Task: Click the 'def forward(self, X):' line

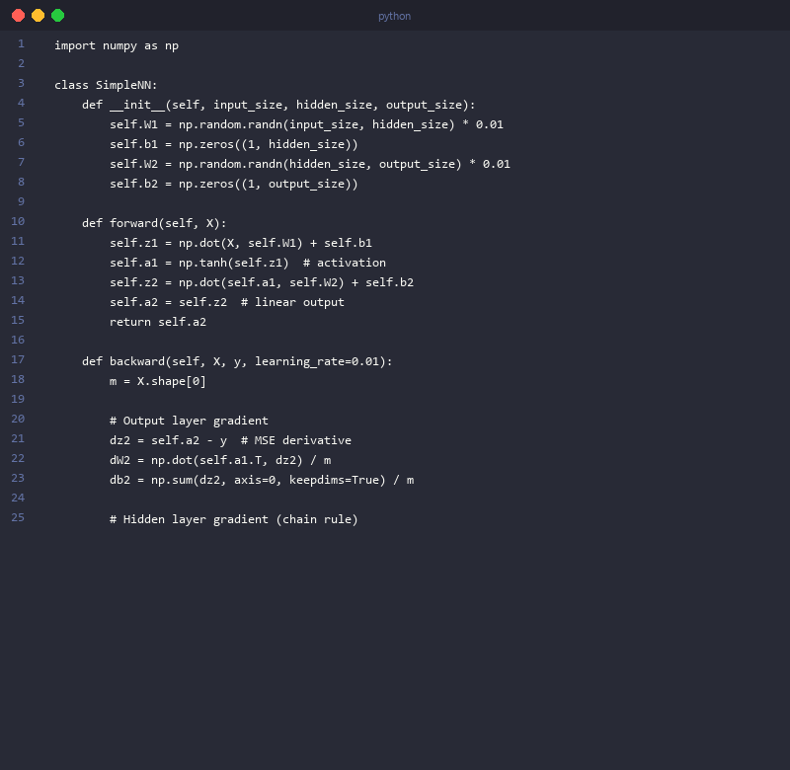Action: 154,223
